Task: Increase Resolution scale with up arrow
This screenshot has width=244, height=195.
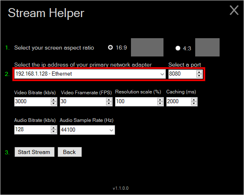Action: click(x=160, y=100)
